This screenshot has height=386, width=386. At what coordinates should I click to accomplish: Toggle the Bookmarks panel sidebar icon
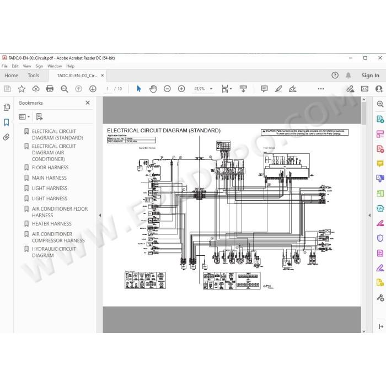[x=7, y=122]
